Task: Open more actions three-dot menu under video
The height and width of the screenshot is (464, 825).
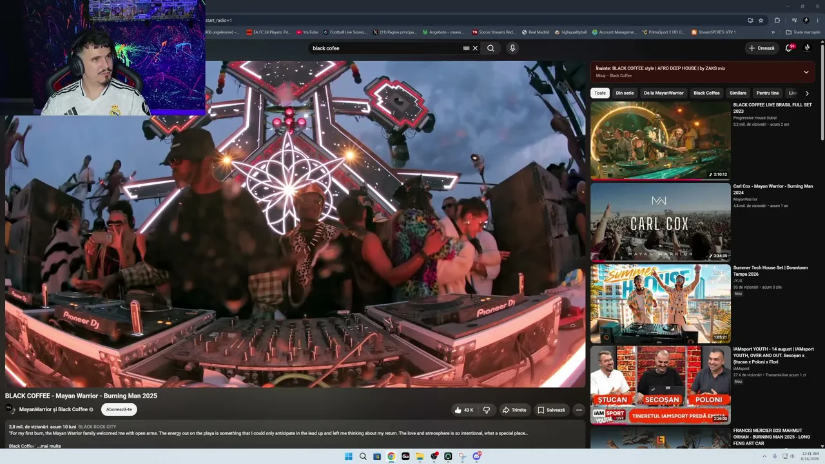Action: [x=579, y=410]
